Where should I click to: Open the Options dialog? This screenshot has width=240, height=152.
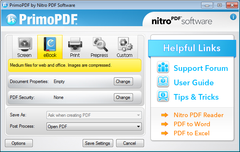(x=19, y=143)
